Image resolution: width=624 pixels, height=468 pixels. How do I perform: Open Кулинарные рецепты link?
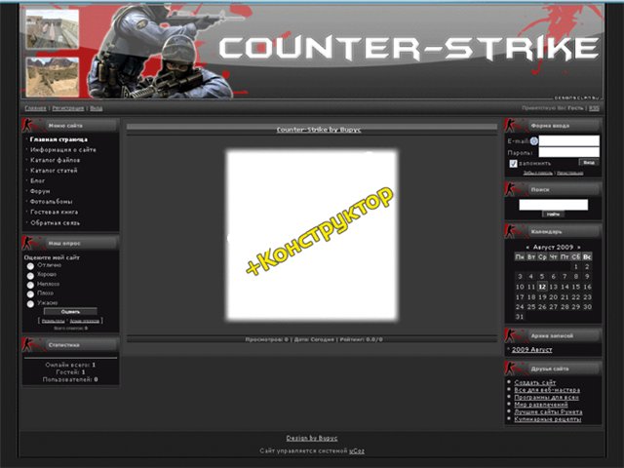[x=547, y=419]
